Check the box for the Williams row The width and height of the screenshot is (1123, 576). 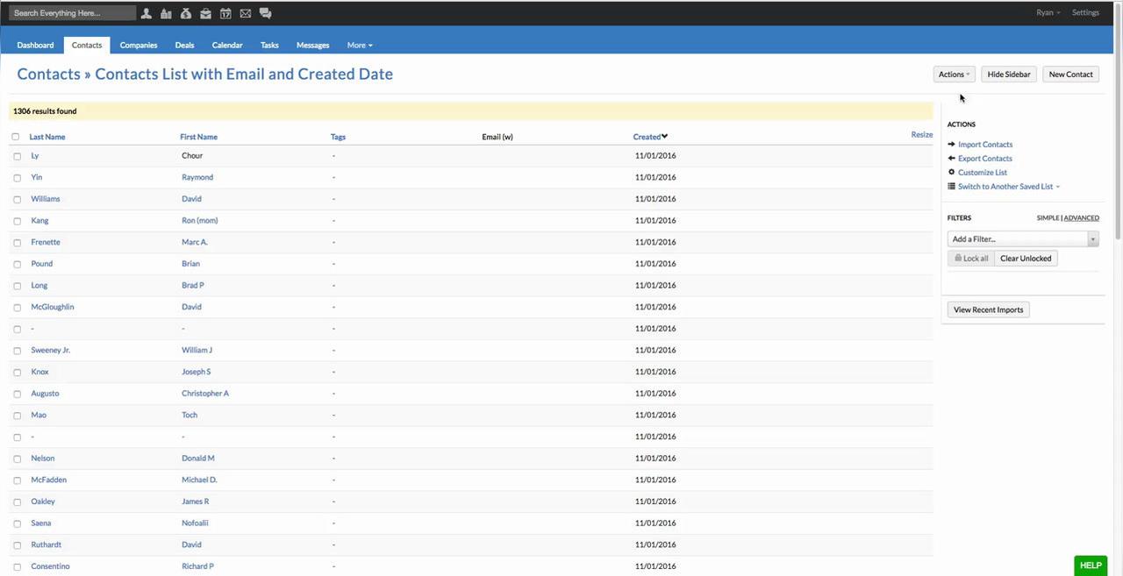[17, 199]
